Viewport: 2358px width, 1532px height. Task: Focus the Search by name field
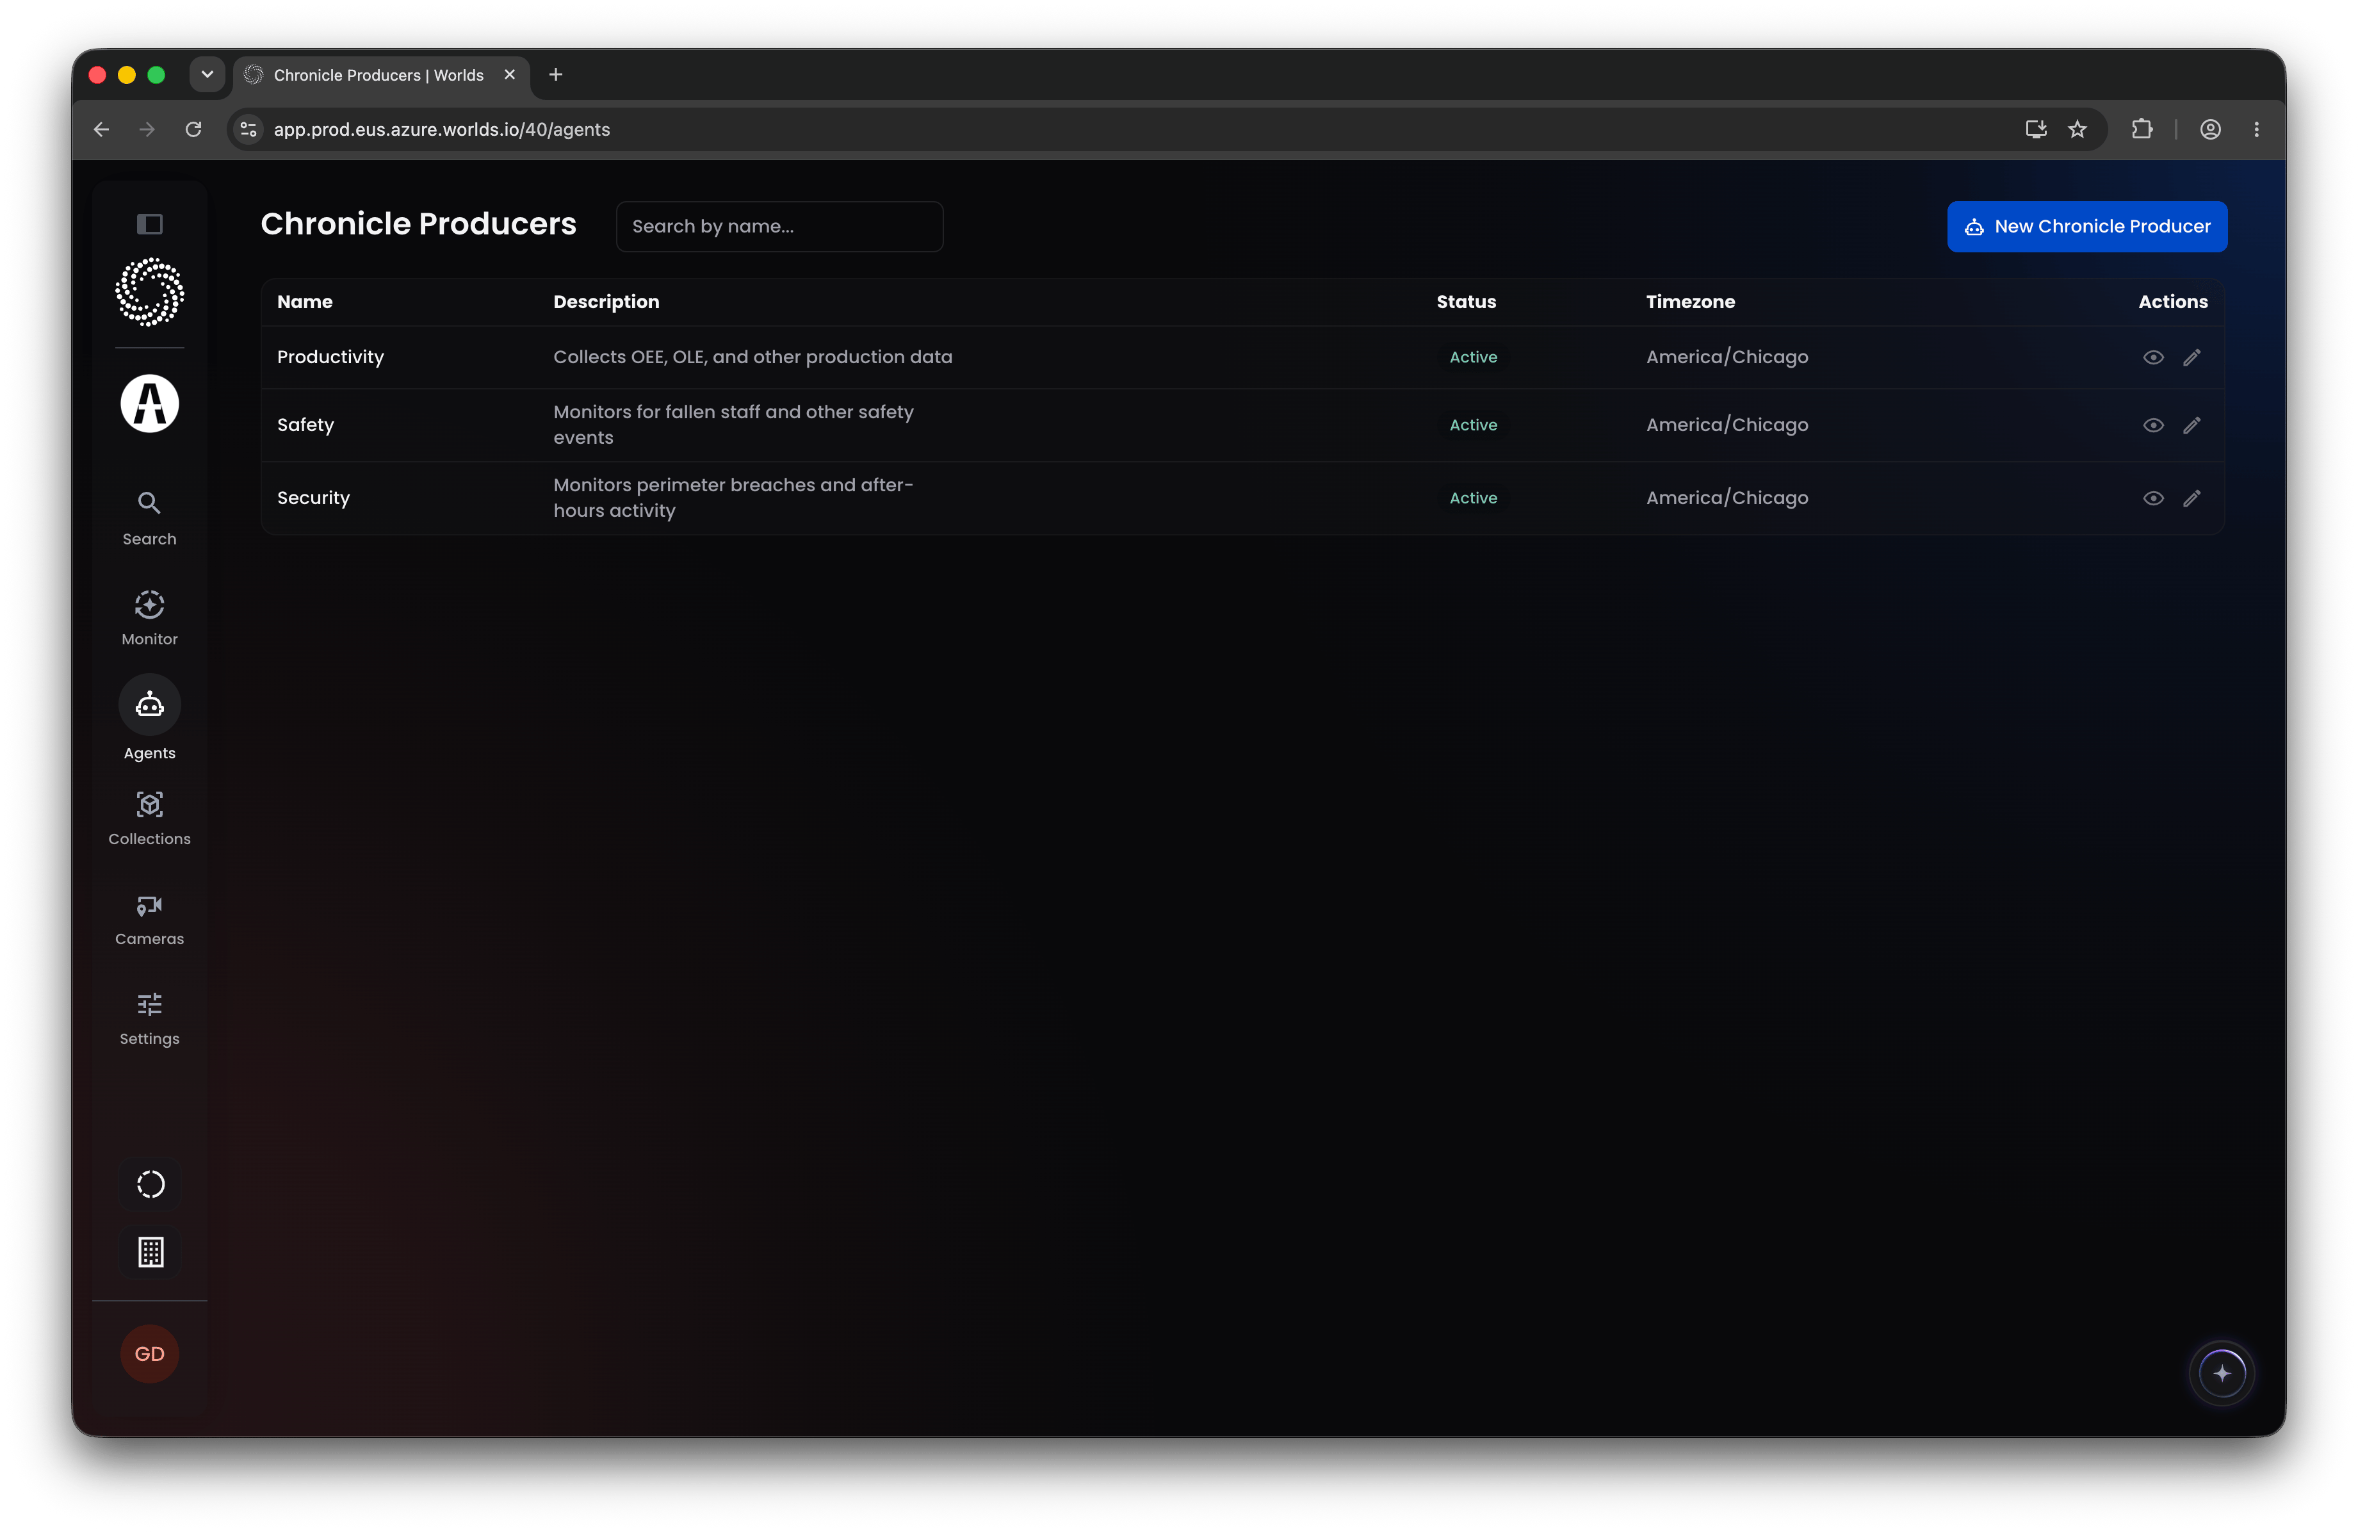tap(779, 227)
